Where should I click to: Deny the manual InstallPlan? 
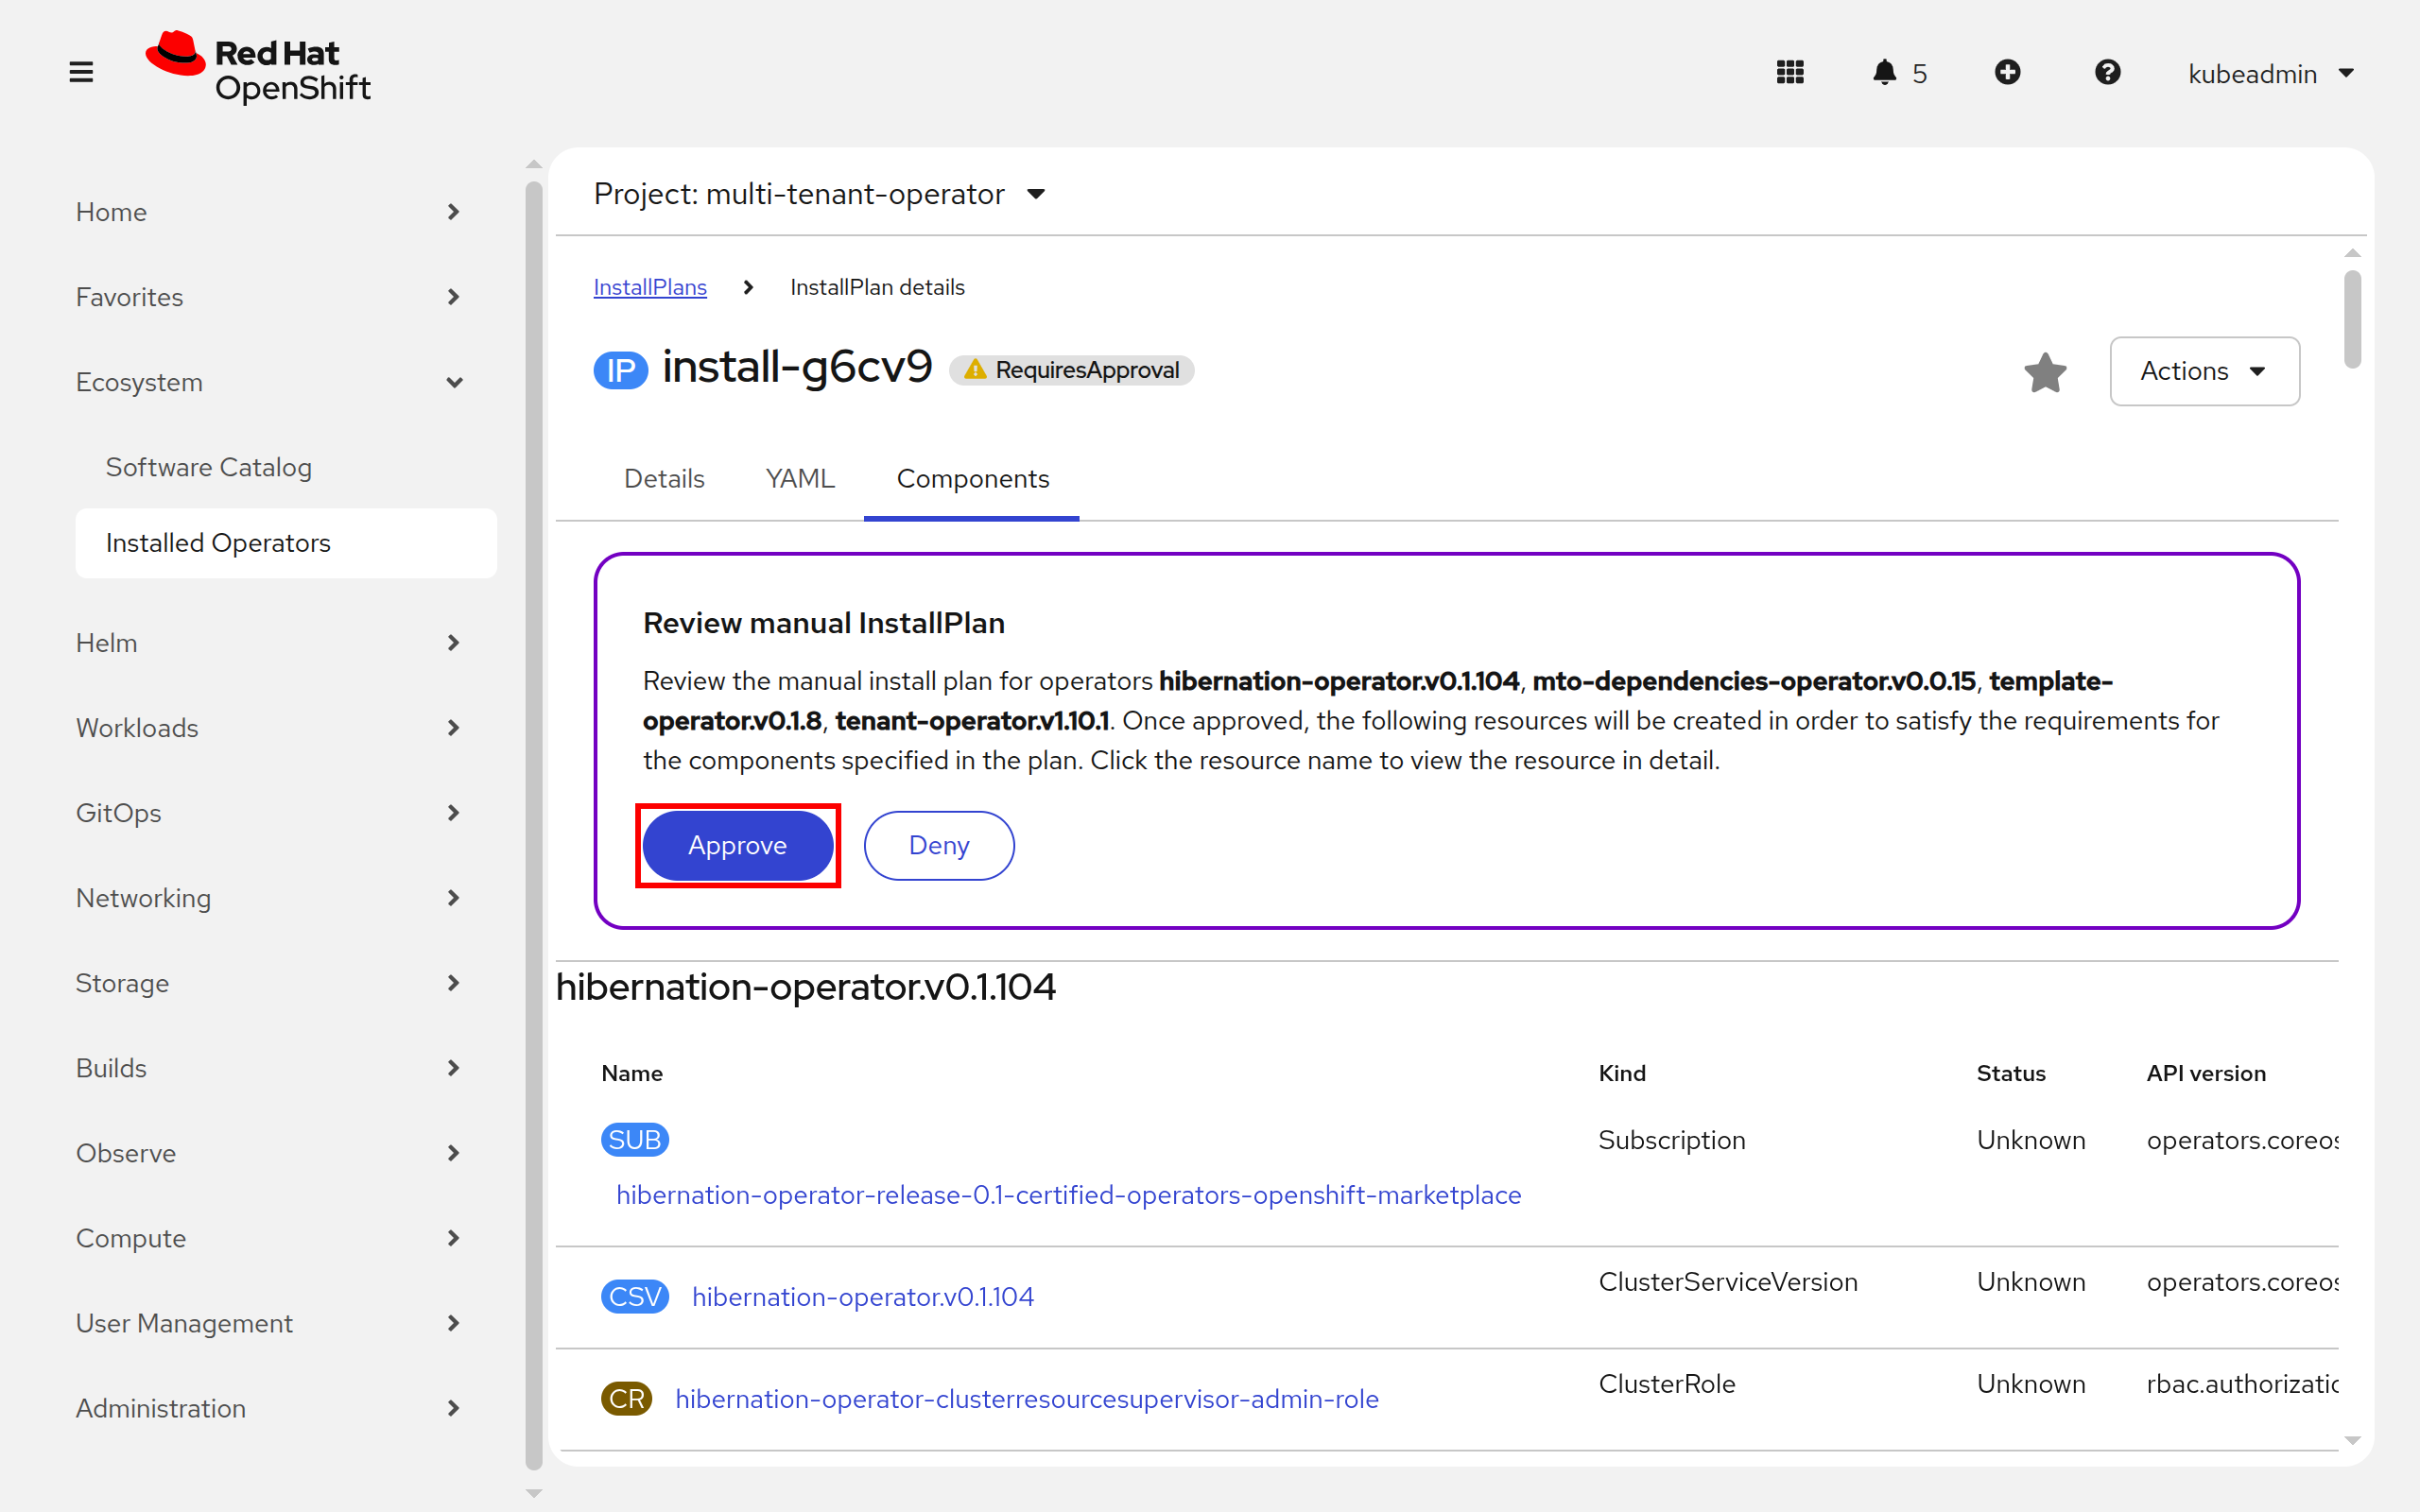pyautogui.click(x=939, y=845)
